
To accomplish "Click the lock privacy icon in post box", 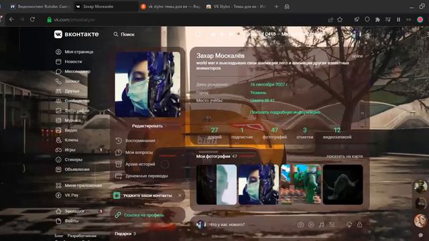I will [x=359, y=225].
